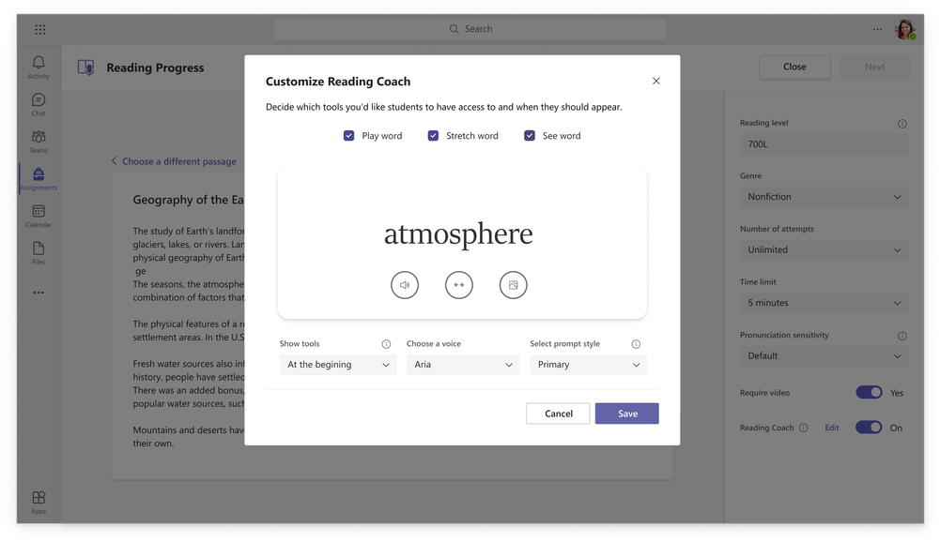Image resolution: width=940 pixels, height=542 pixels.
Task: Click the stretch word arrows icon
Action: coord(458,285)
